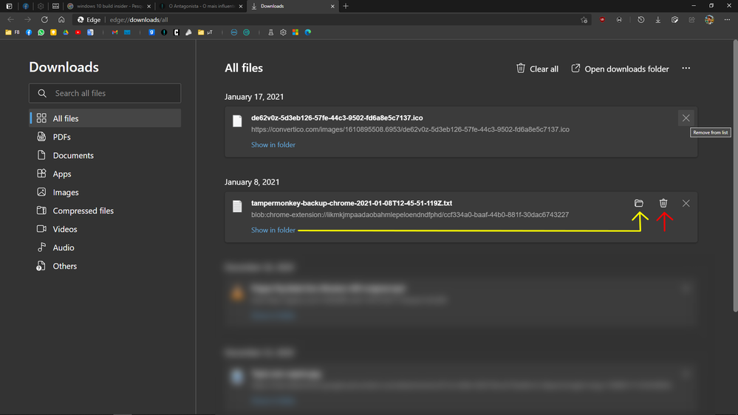Refresh the downloads page
This screenshot has height=415, width=738.
[x=44, y=20]
